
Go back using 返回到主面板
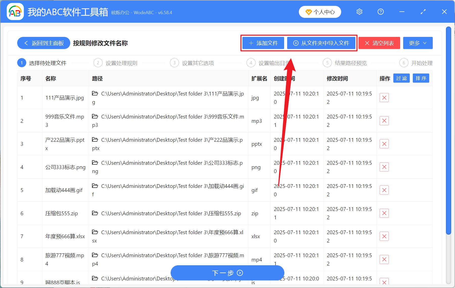[x=43, y=43]
